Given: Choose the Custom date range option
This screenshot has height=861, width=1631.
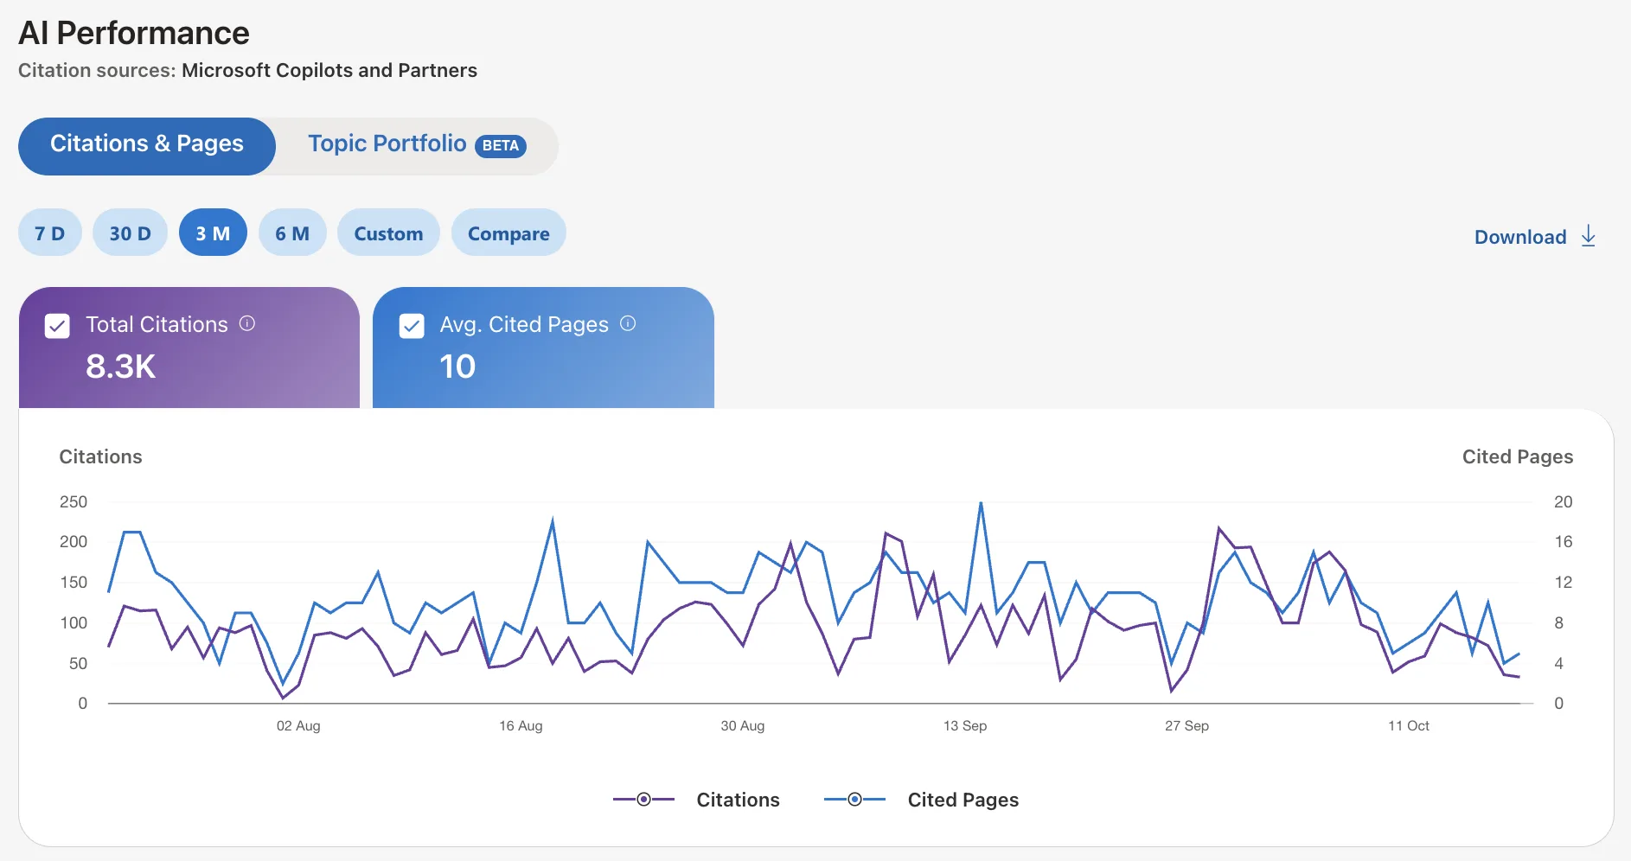Looking at the screenshot, I should click(388, 233).
